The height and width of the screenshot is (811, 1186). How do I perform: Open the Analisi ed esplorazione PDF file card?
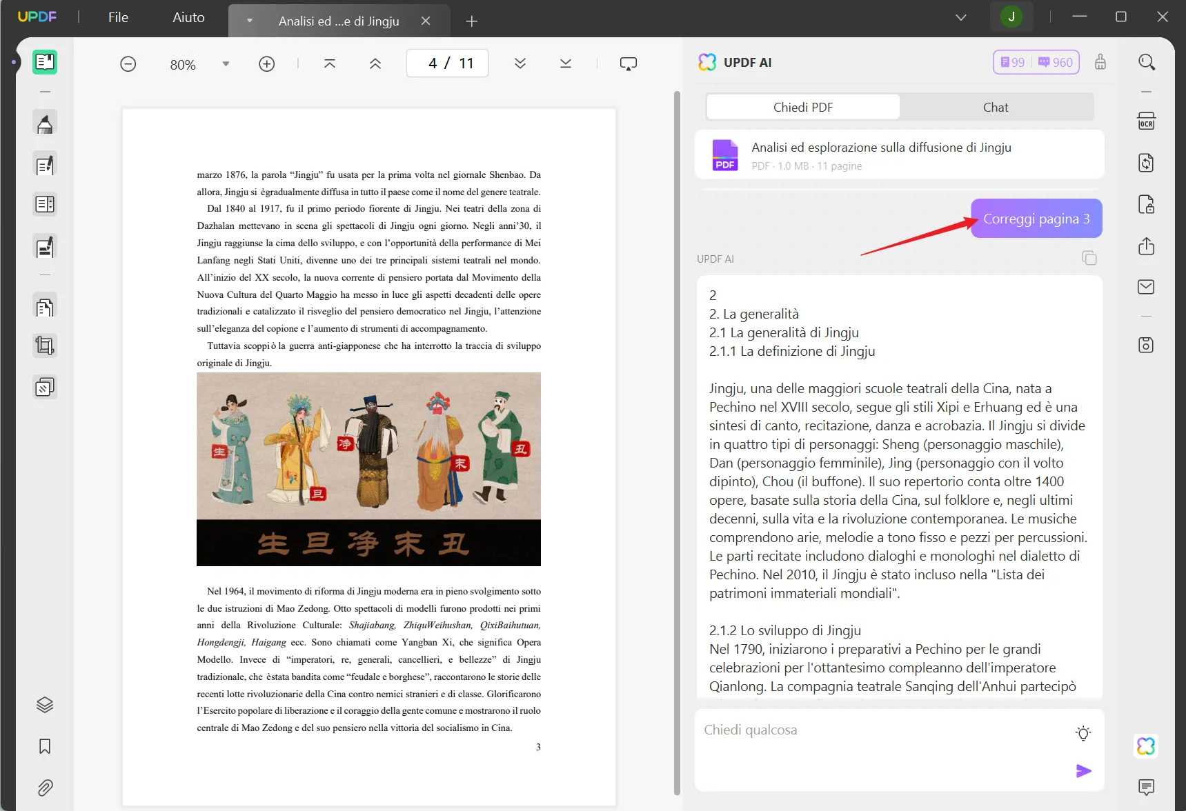pyautogui.click(x=899, y=155)
